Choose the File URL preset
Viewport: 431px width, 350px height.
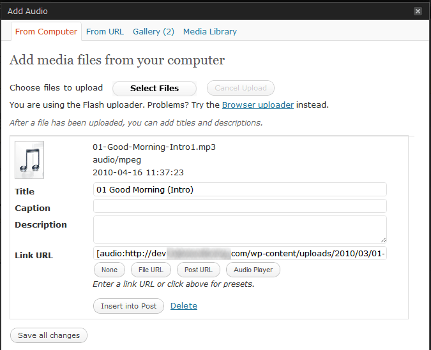(x=151, y=270)
